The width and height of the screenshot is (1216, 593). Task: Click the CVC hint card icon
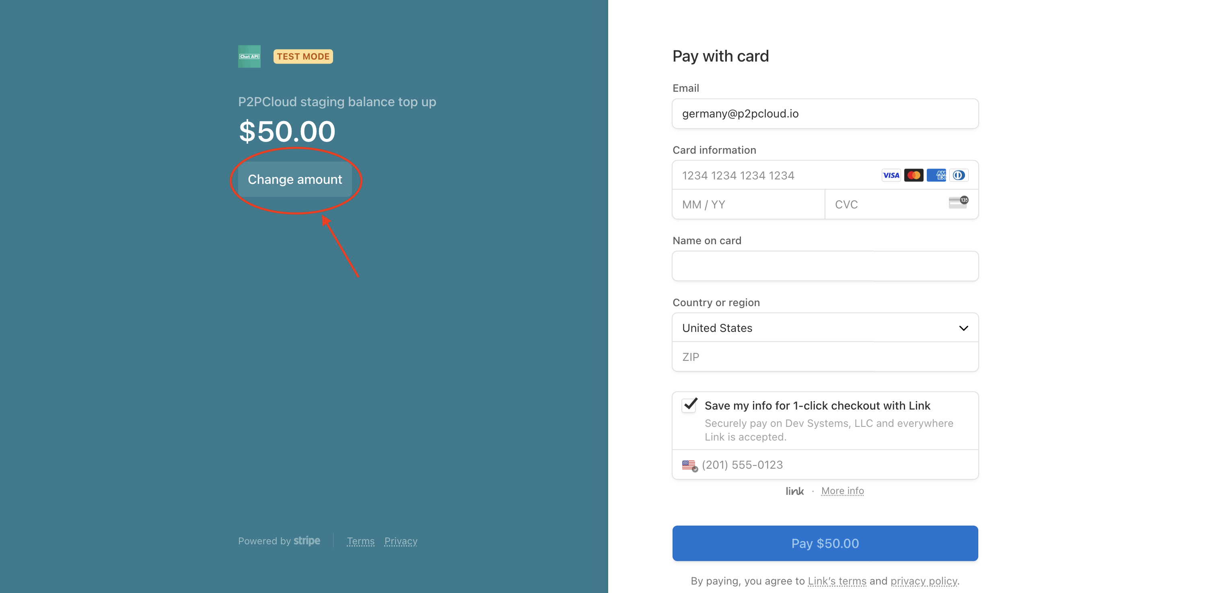[958, 202]
